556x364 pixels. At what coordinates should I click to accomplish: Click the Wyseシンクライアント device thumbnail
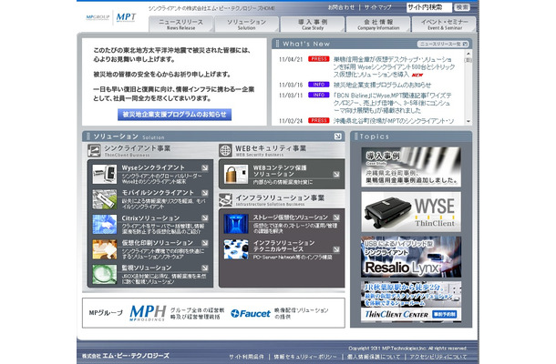pyautogui.click(x=105, y=174)
